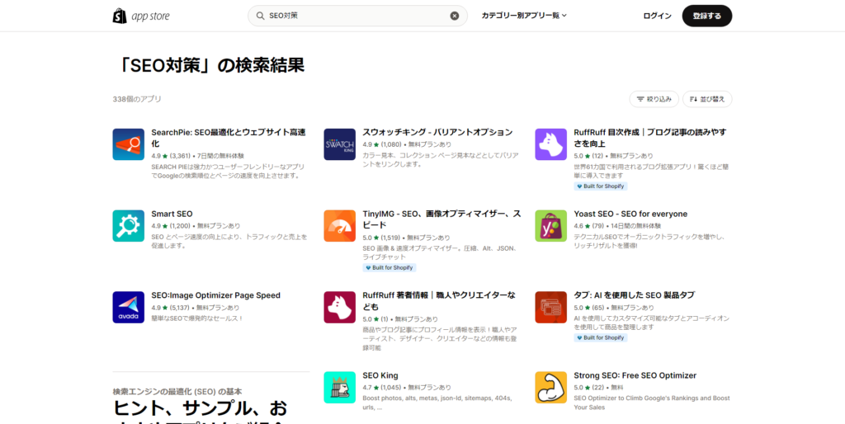Open スウォッチキング - バリアントオプション title

point(437,132)
